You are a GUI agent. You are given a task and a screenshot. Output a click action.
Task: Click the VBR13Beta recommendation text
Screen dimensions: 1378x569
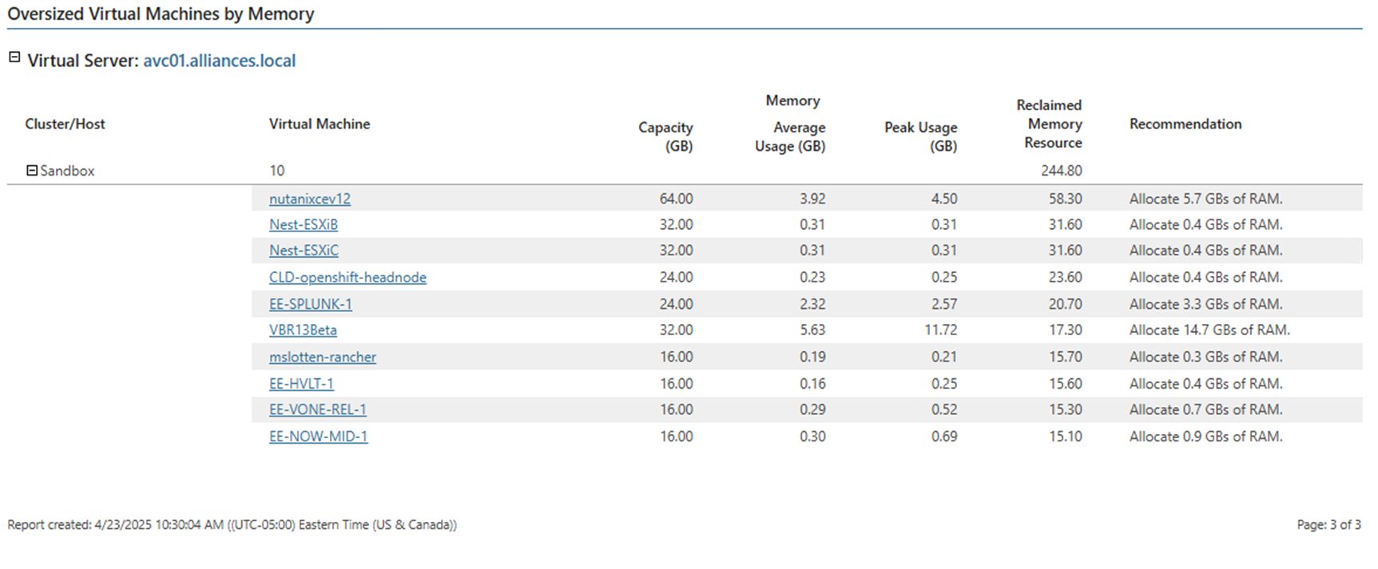tap(1209, 330)
